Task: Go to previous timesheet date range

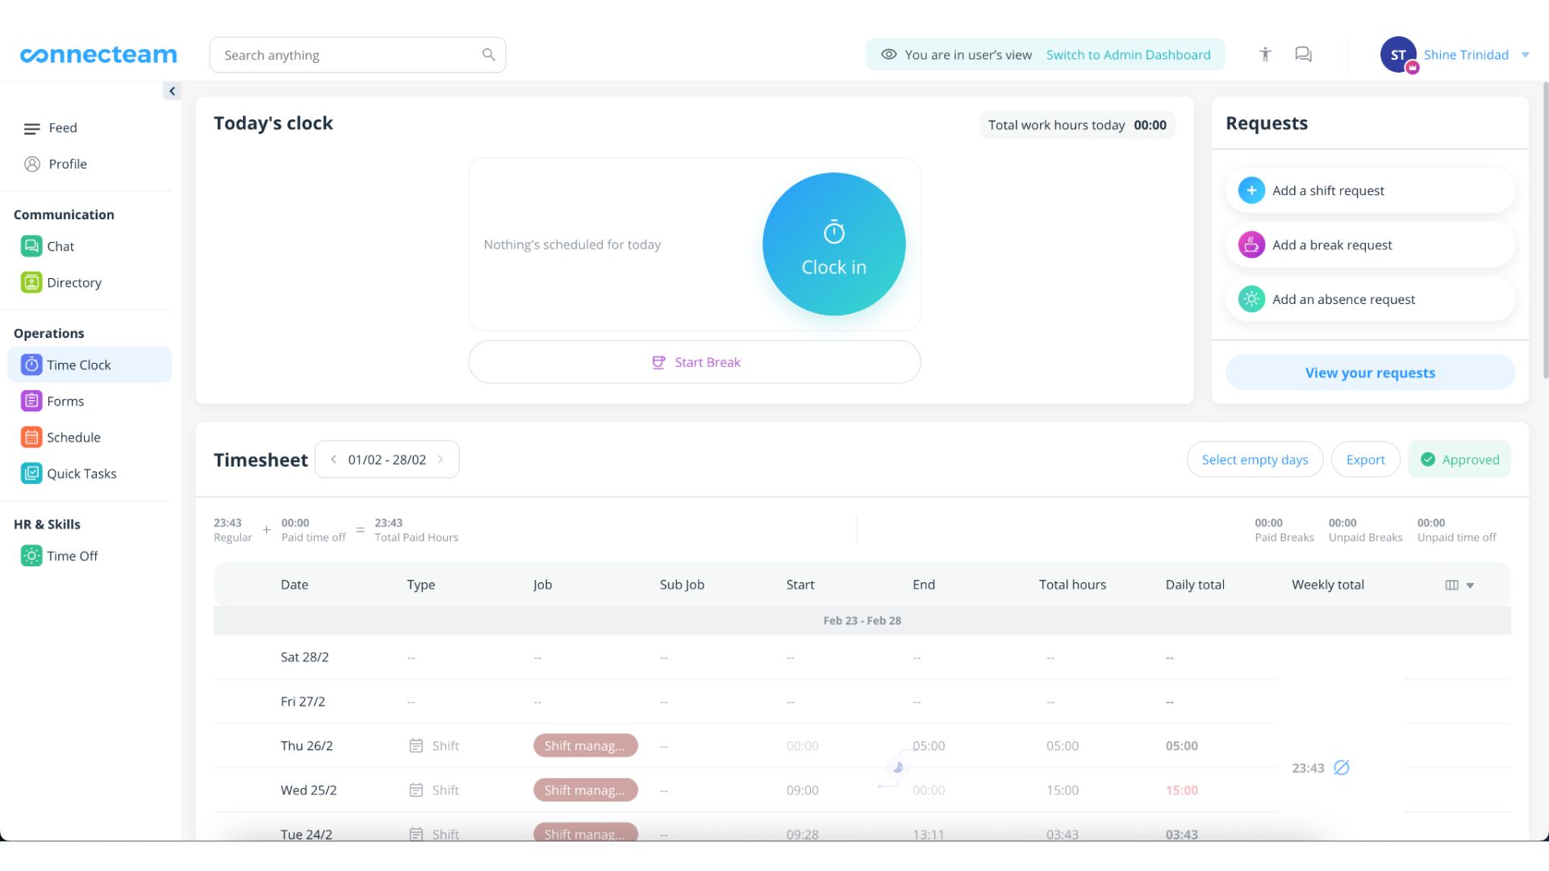Action: tap(333, 460)
